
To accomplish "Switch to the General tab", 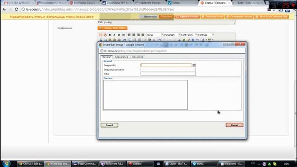I will (x=106, y=57).
